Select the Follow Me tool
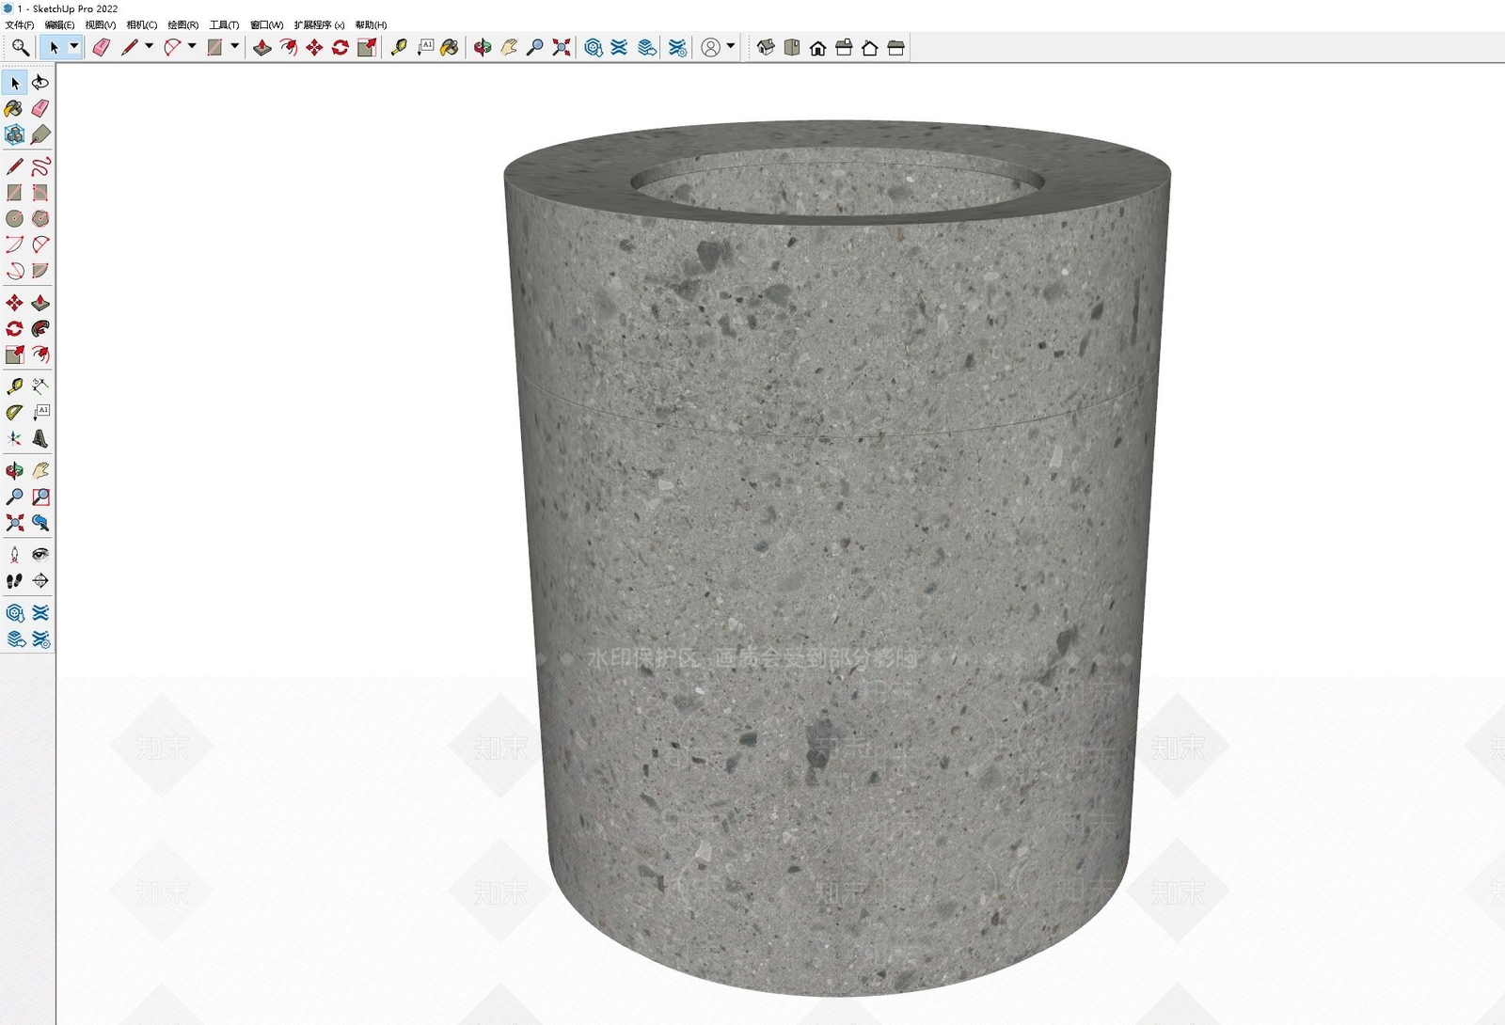1505x1025 pixels. pyautogui.click(x=40, y=329)
